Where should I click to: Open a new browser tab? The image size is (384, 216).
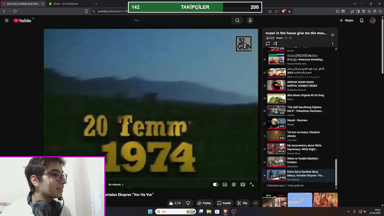(96, 4)
